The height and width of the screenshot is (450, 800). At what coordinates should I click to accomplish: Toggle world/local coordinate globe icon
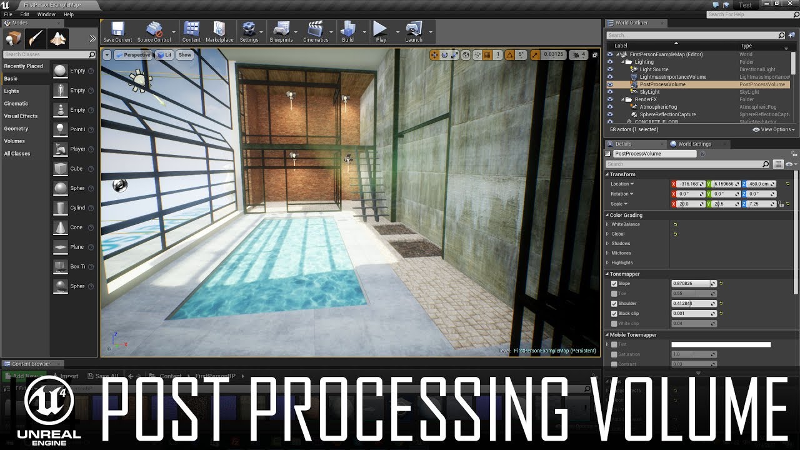466,55
